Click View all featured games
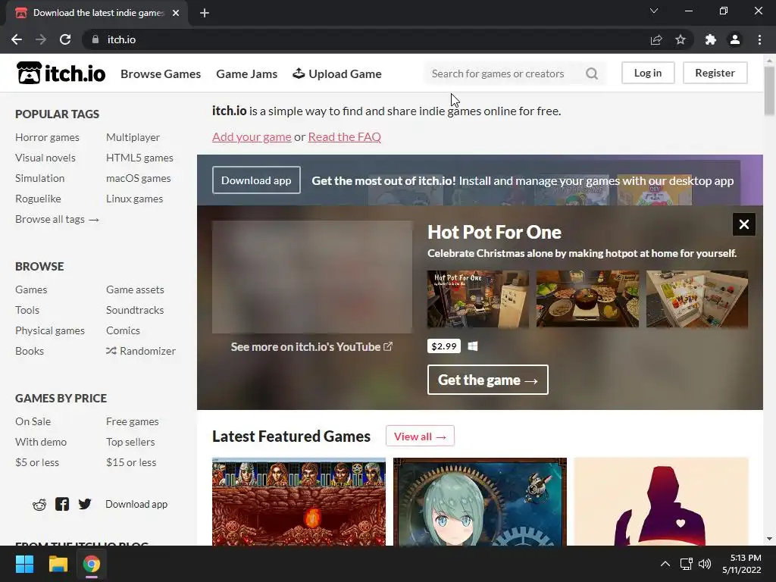The height and width of the screenshot is (582, 776). tap(420, 436)
